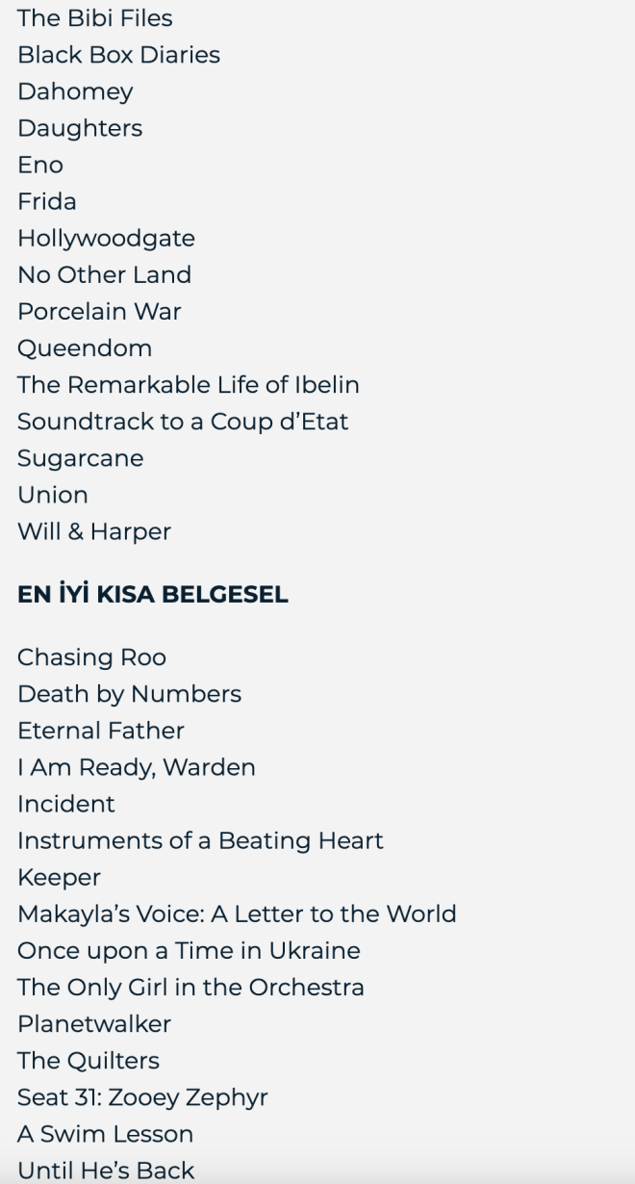Select the Black Box Diaries entry
Viewport: 635px width, 1184px height.
coord(118,55)
